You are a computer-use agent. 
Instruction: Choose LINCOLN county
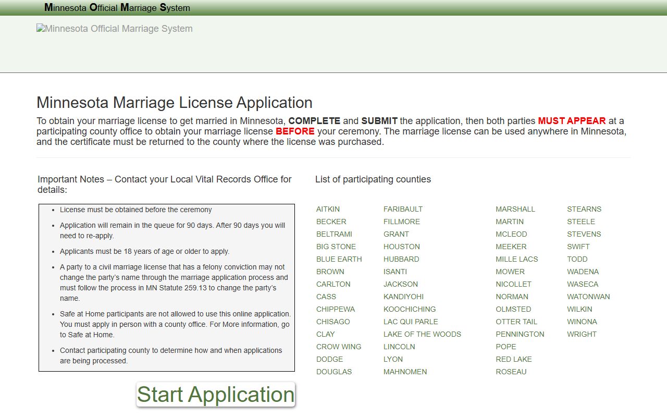(x=399, y=347)
